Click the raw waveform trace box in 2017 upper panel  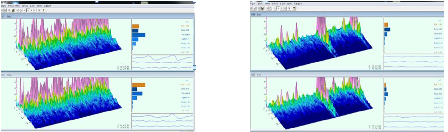[x=162, y=62]
